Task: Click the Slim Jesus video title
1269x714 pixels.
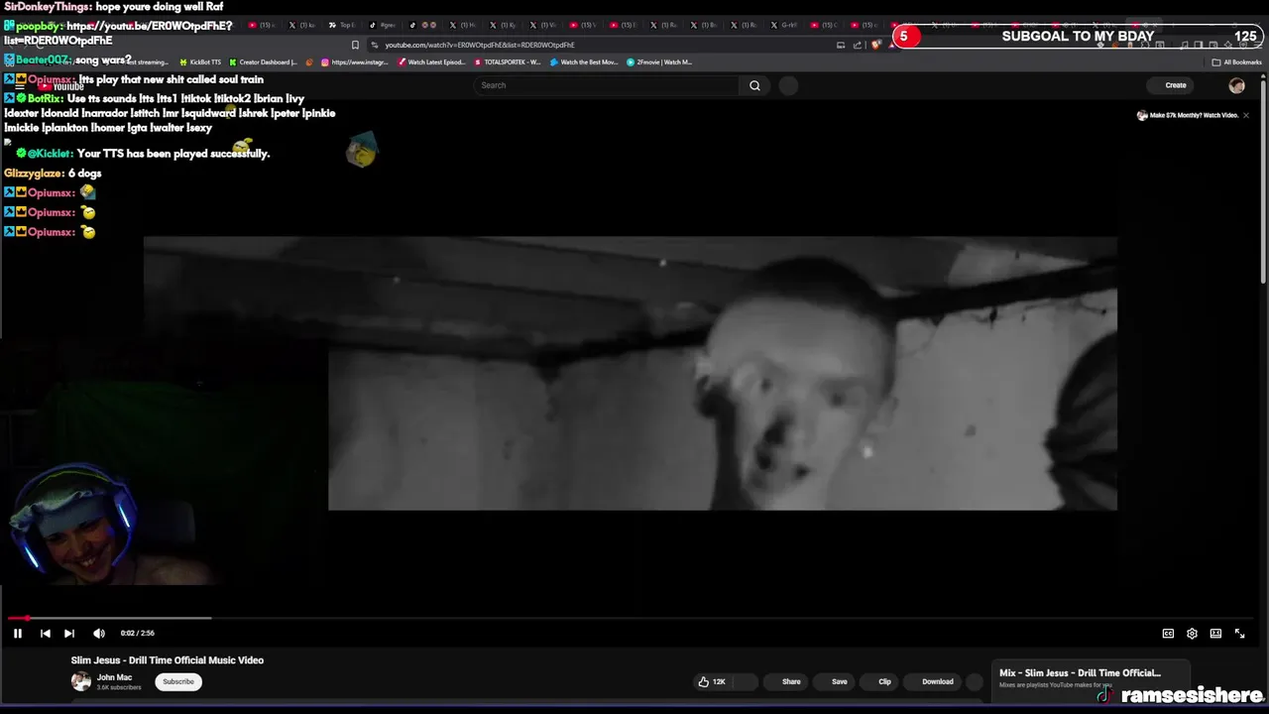Action: [168, 660]
